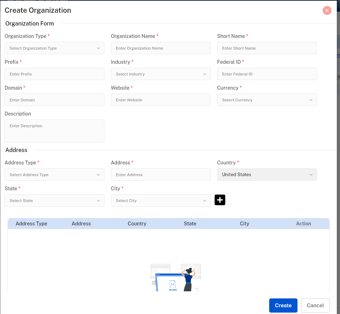The width and height of the screenshot is (340, 314).
Task: Focus the Prefix input field
Action: pos(55,74)
